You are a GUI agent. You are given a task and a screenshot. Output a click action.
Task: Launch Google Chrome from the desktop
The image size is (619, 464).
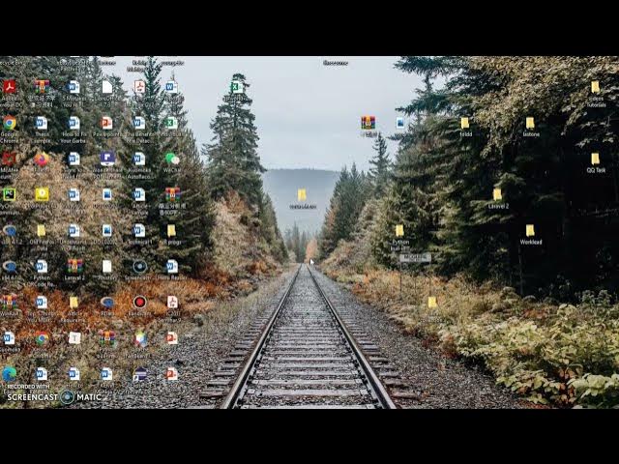[10, 123]
